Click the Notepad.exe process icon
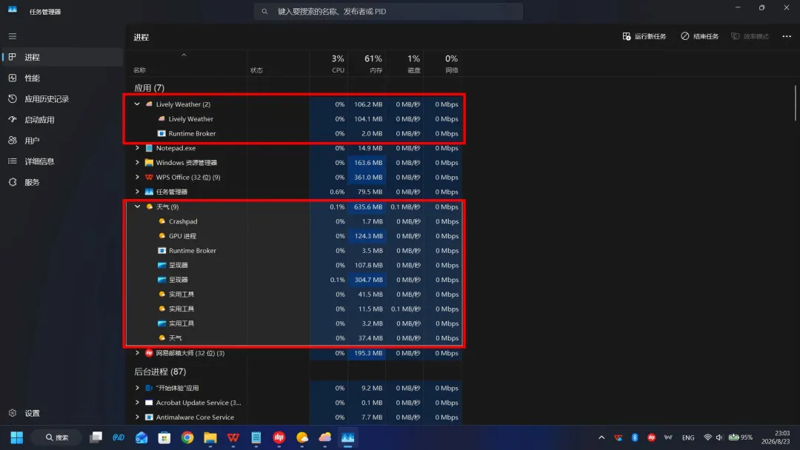Screen dimensions: 800x450 coord(149,148)
